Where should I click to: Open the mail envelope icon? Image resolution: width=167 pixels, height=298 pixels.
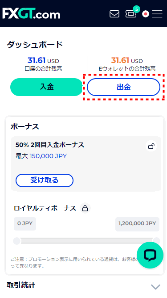pyautogui.click(x=114, y=14)
